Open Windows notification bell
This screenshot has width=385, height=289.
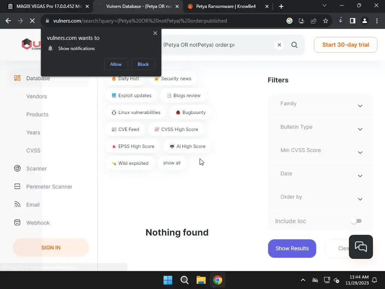pos(375,280)
